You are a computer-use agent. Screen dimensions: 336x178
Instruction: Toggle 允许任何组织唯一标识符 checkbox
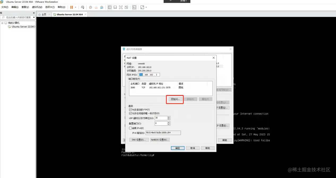130,113
